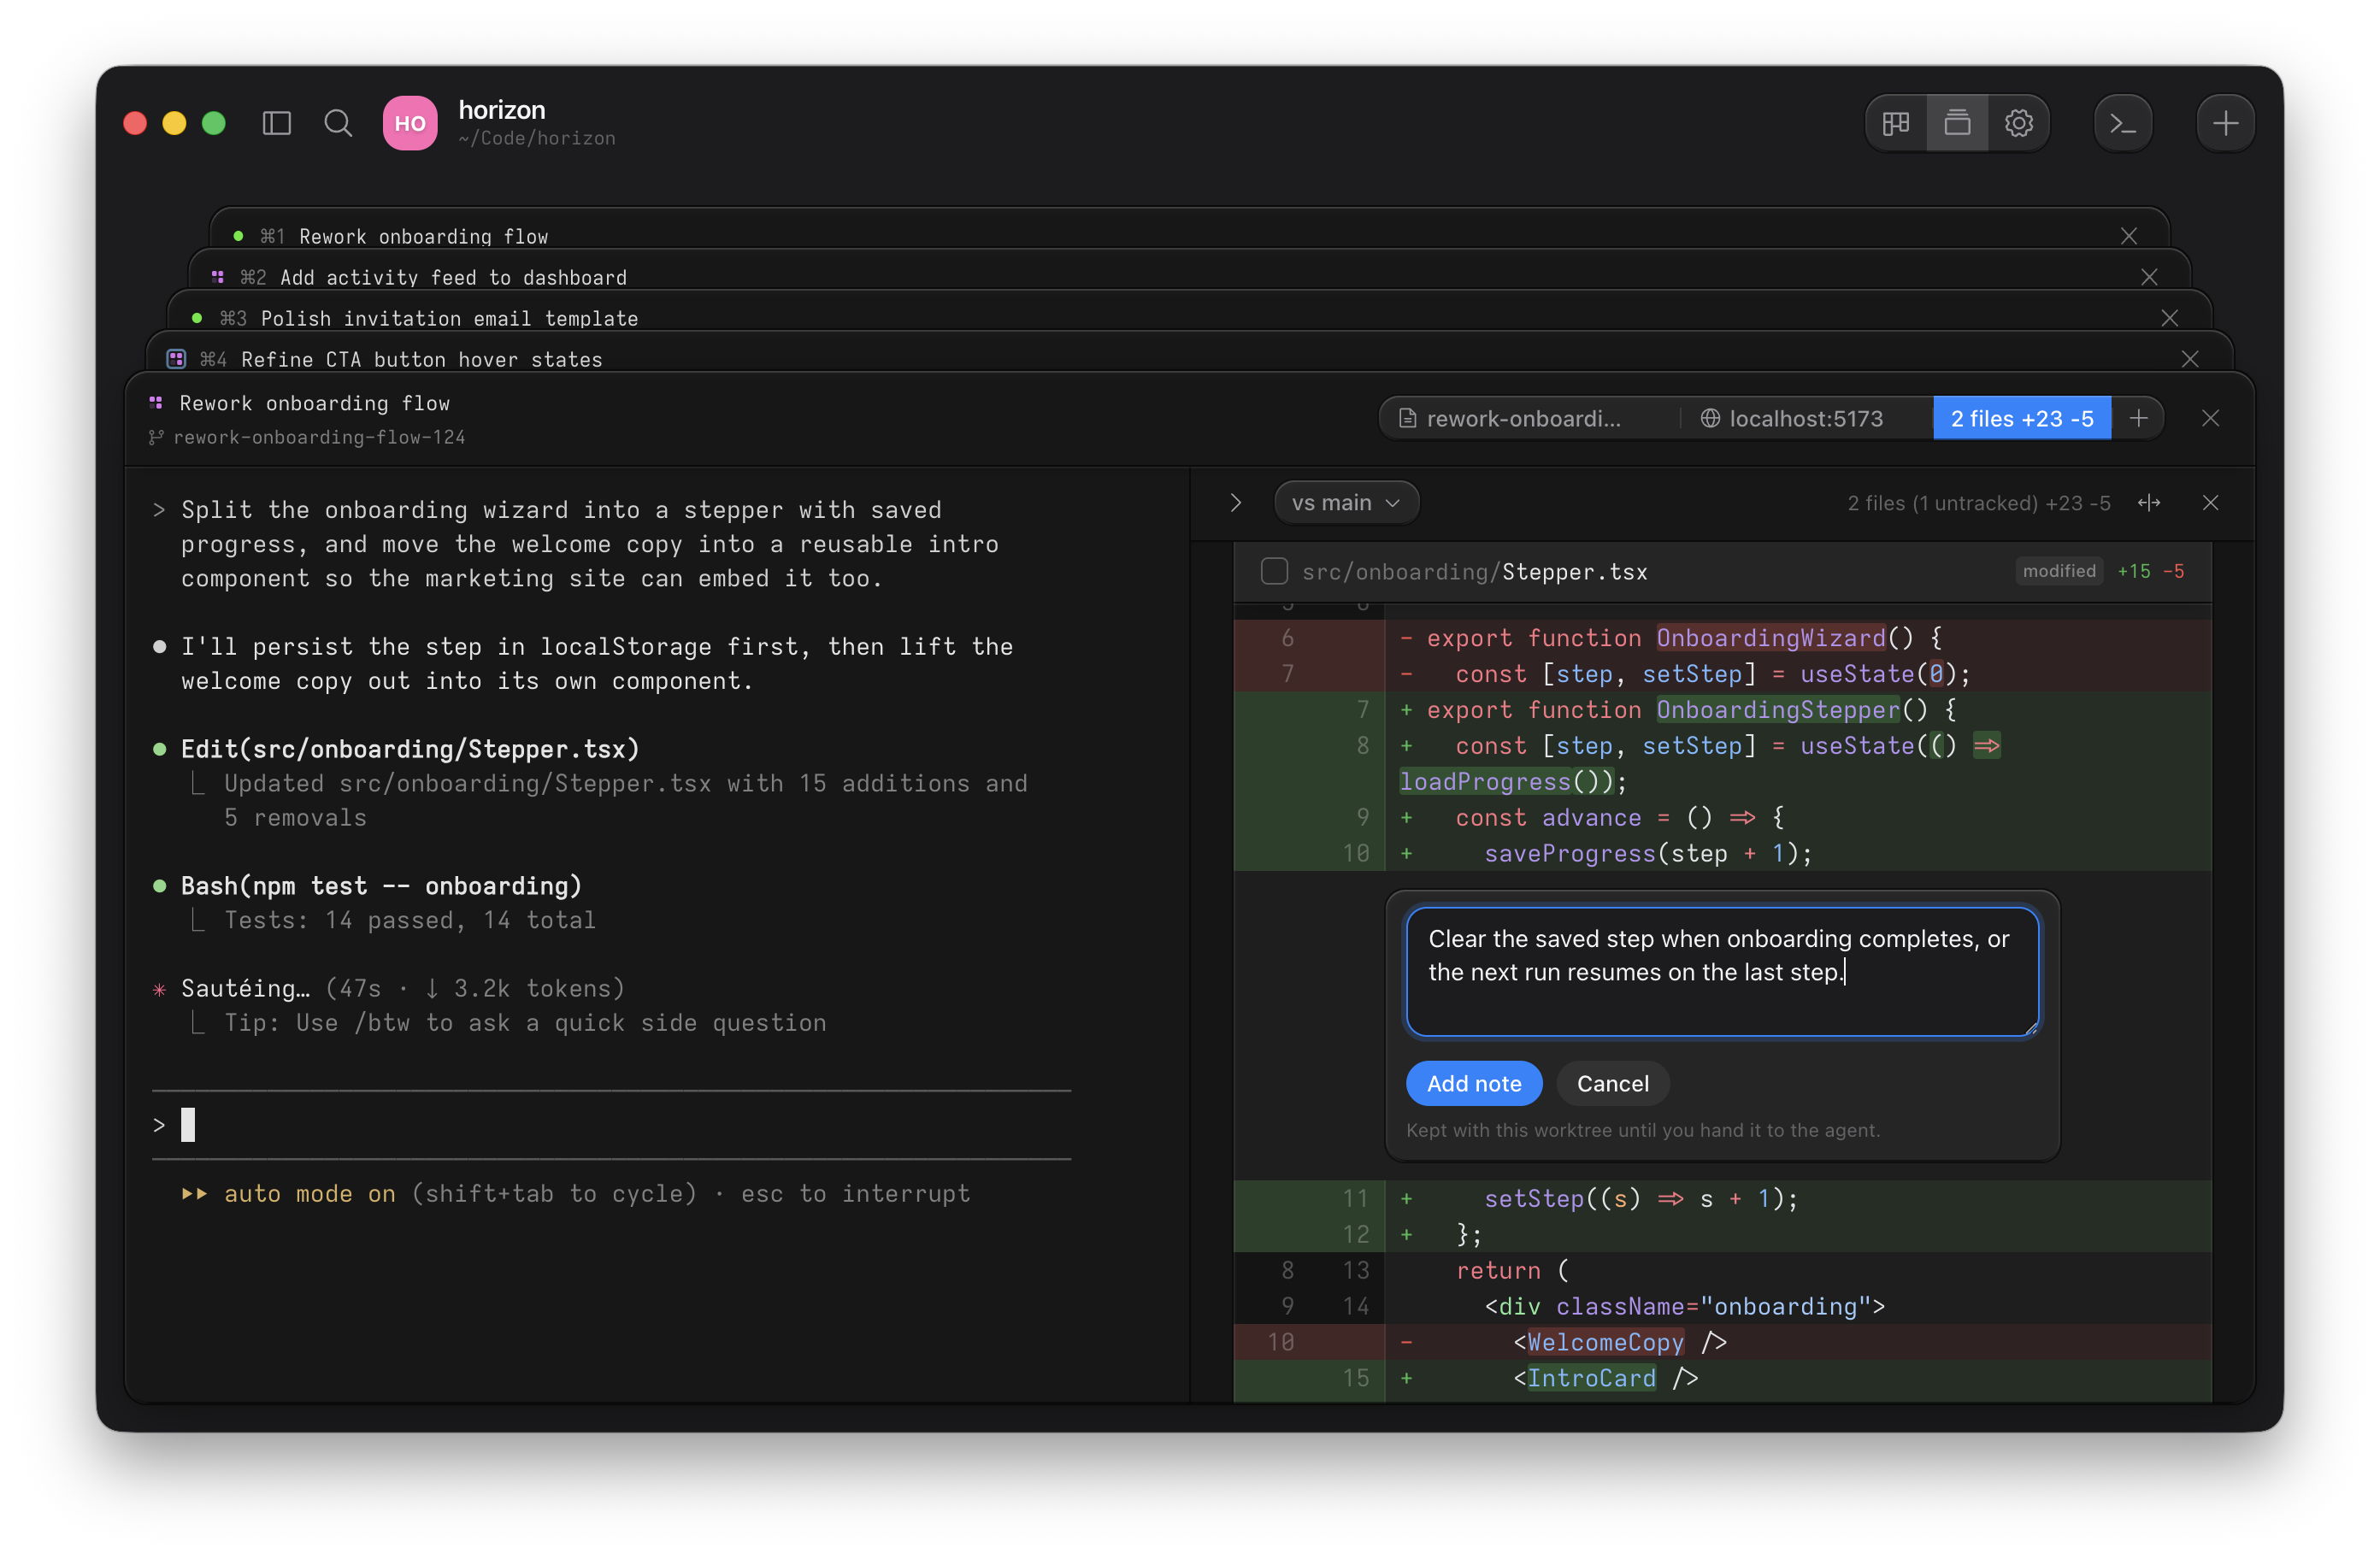Click the rework-onboarding-flow-124 branch label
This screenshot has width=2380, height=1559.
coord(318,437)
